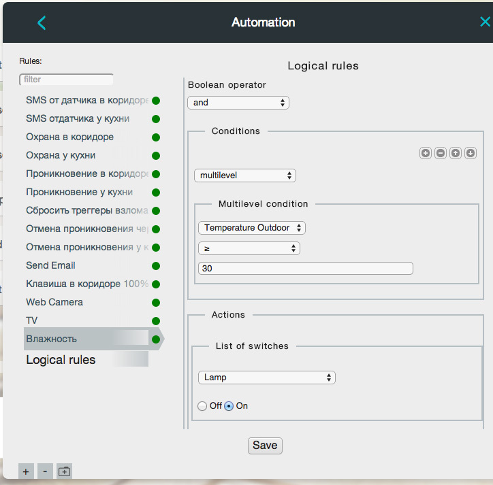Click the add folder icon at bottom
The image size is (493, 485).
pyautogui.click(x=65, y=471)
